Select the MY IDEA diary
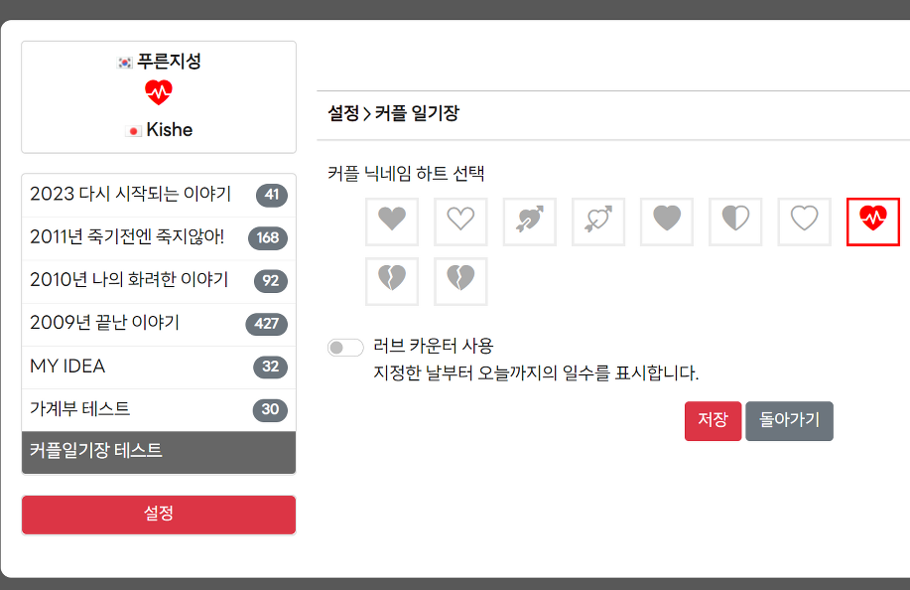 click(67, 367)
